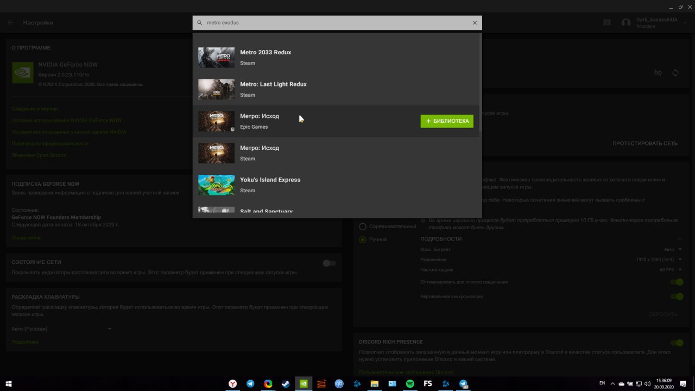Image resolution: width=695 pixels, height=391 pixels.
Task: Open the Политика конфиденциальности link
Action: pos(50,143)
